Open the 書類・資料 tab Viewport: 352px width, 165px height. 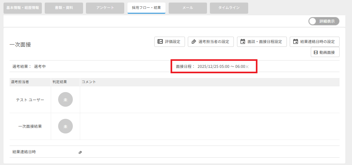[x=64, y=8]
